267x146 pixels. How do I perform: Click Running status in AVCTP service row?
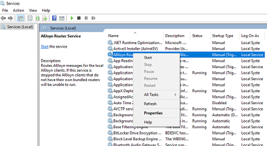tap(199, 109)
